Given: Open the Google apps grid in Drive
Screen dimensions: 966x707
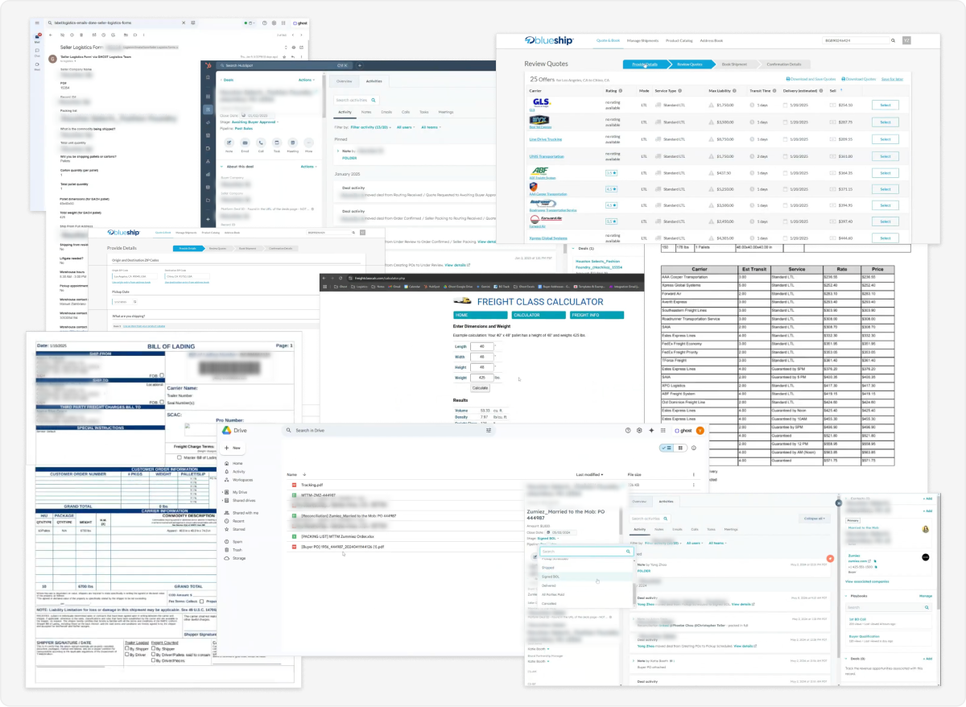Looking at the screenshot, I should pyautogui.click(x=665, y=431).
